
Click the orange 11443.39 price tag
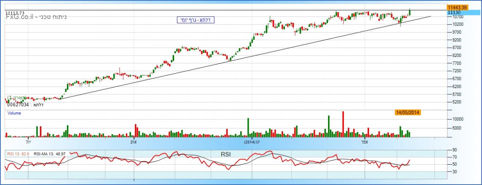[x=457, y=7]
